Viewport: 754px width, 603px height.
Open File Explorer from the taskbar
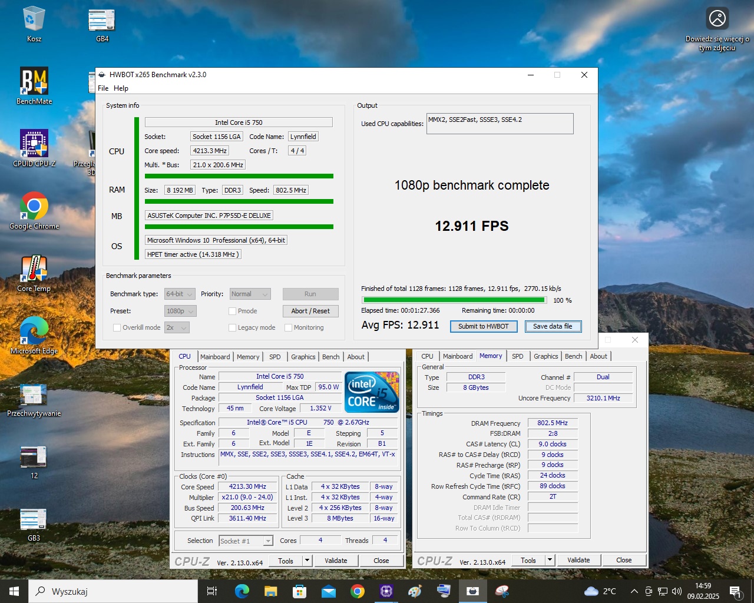click(x=270, y=591)
